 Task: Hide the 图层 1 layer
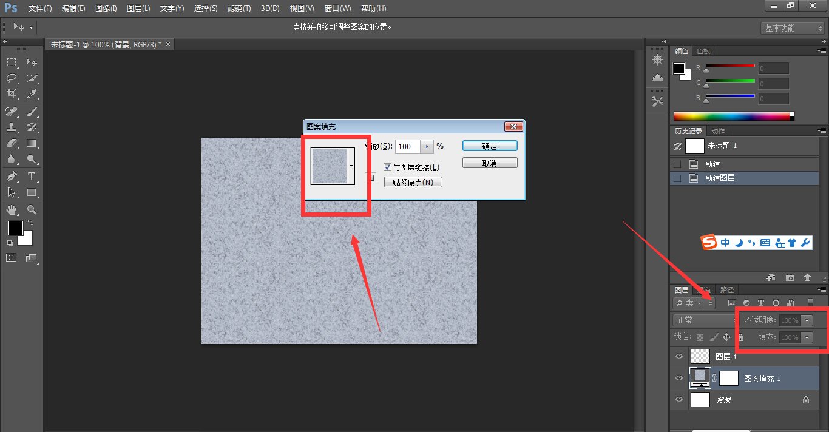click(x=678, y=356)
